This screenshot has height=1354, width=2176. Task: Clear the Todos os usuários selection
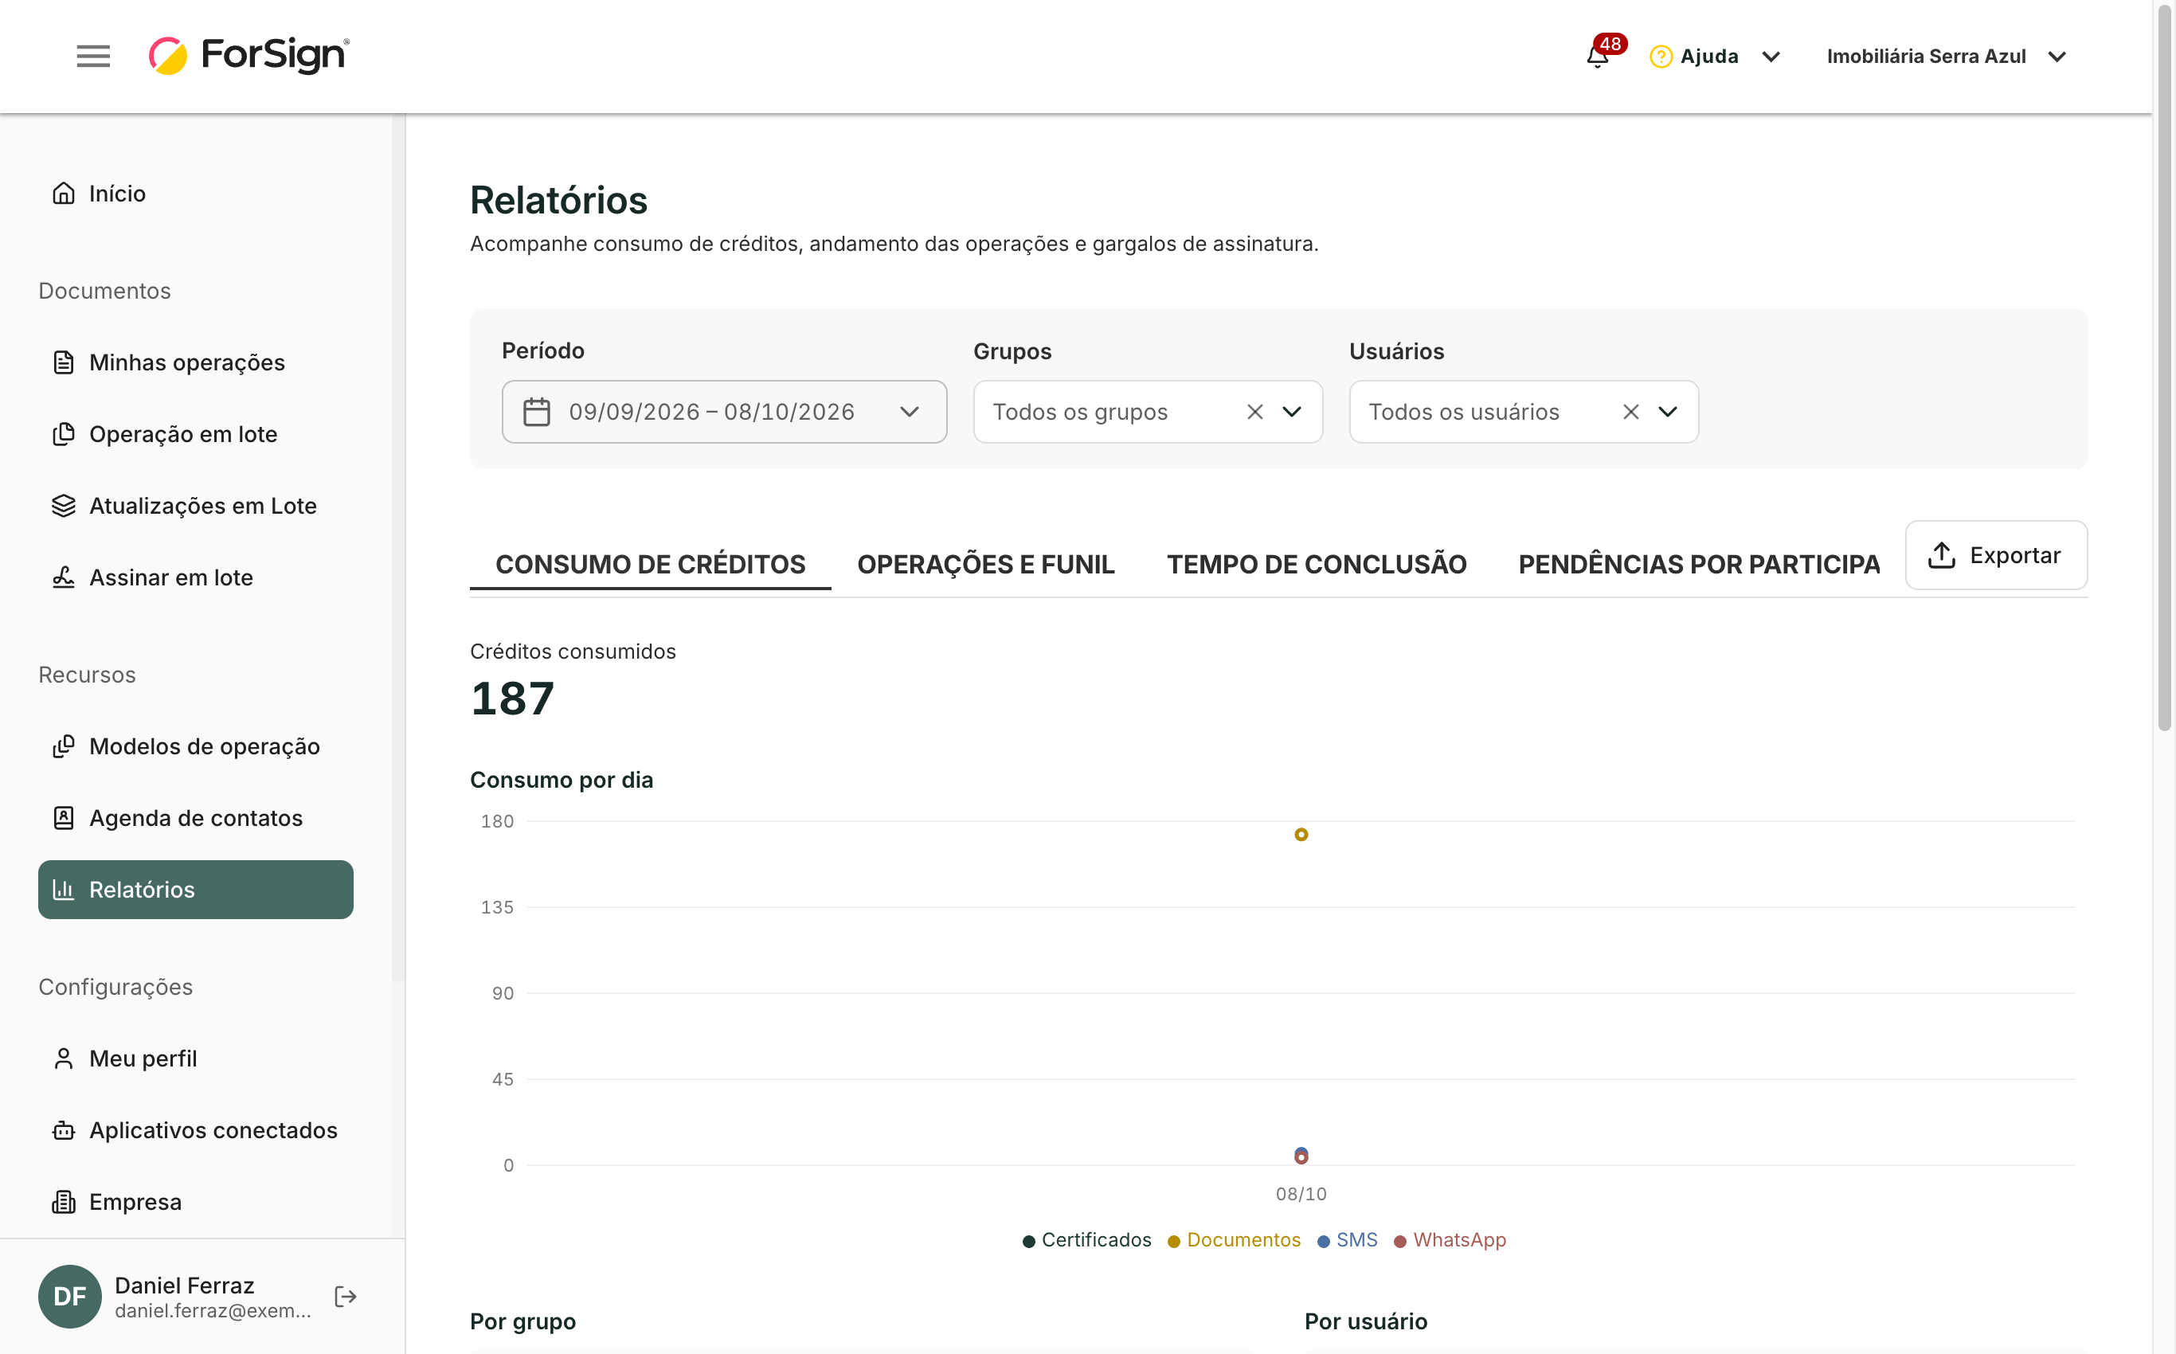(x=1630, y=412)
